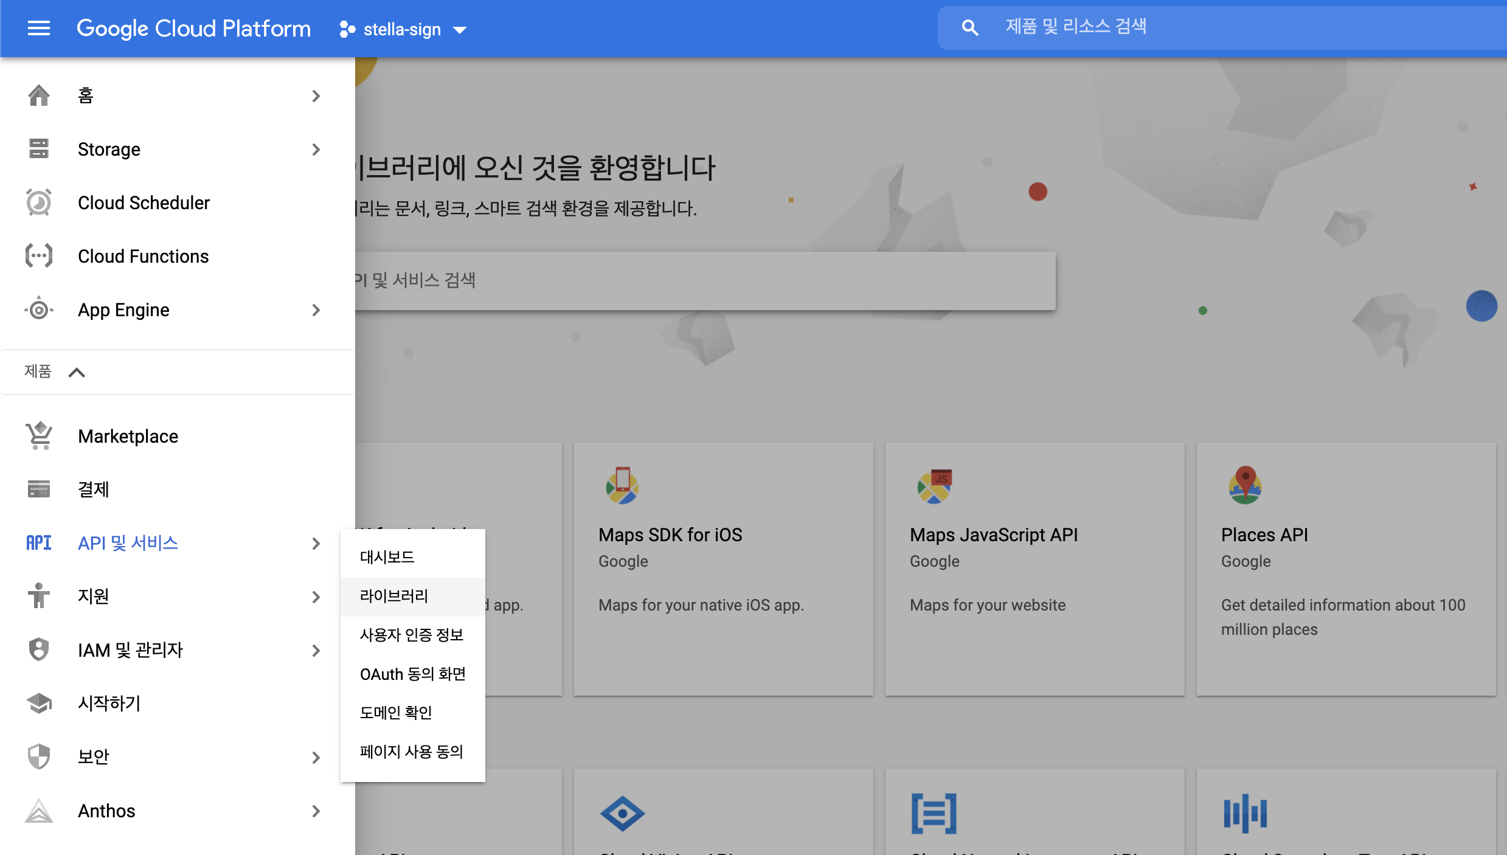1507x855 pixels.
Task: Collapse the 제품 section
Action: tap(77, 372)
